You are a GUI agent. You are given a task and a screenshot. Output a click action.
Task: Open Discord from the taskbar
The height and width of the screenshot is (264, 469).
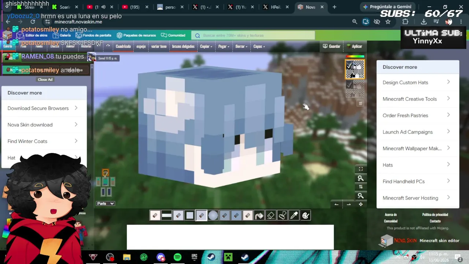(160, 257)
